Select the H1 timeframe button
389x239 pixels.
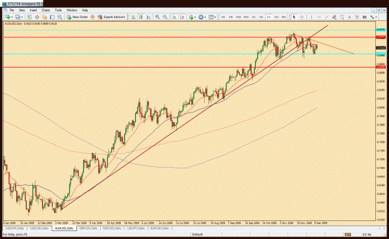[253, 17]
